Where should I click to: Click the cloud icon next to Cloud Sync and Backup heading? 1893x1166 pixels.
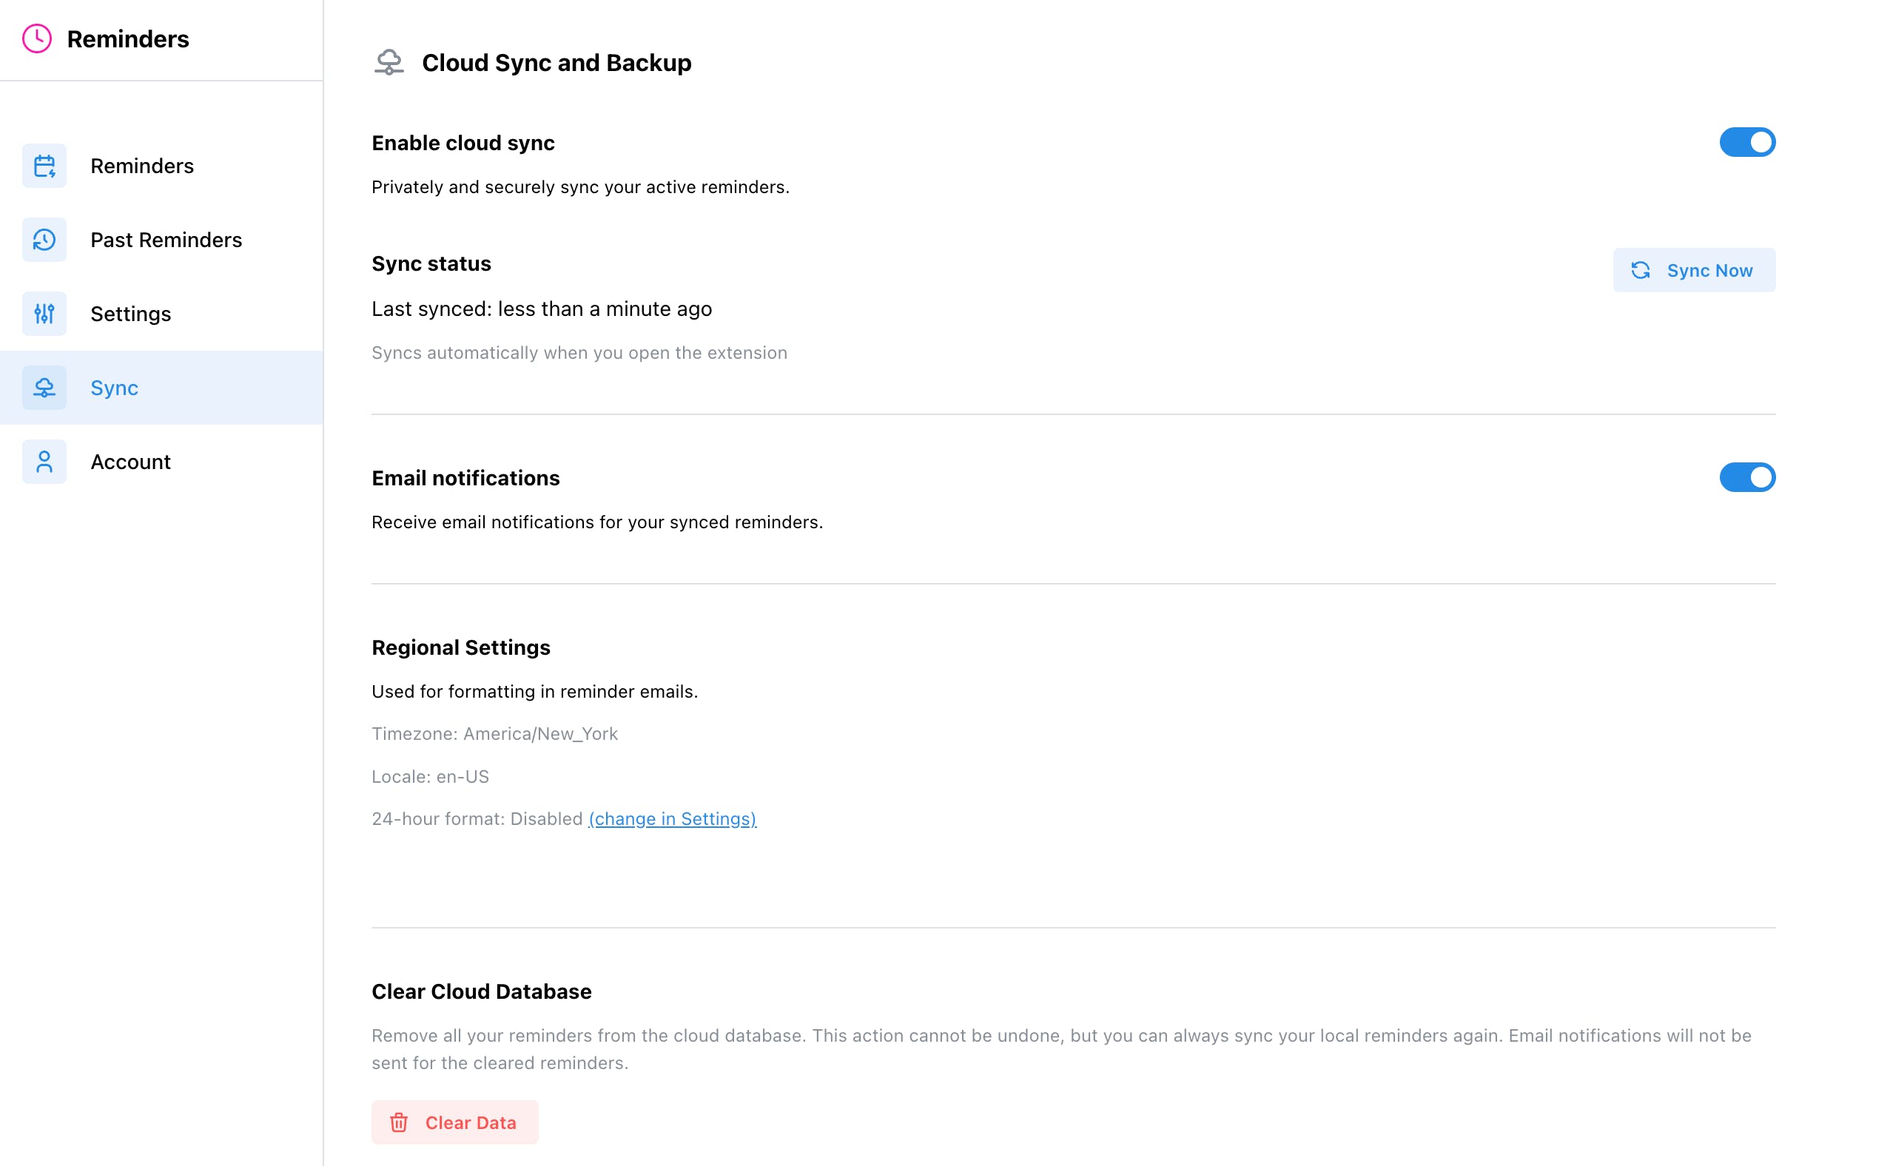pyautogui.click(x=389, y=62)
